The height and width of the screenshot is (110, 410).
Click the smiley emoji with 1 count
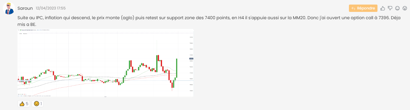[37, 104]
